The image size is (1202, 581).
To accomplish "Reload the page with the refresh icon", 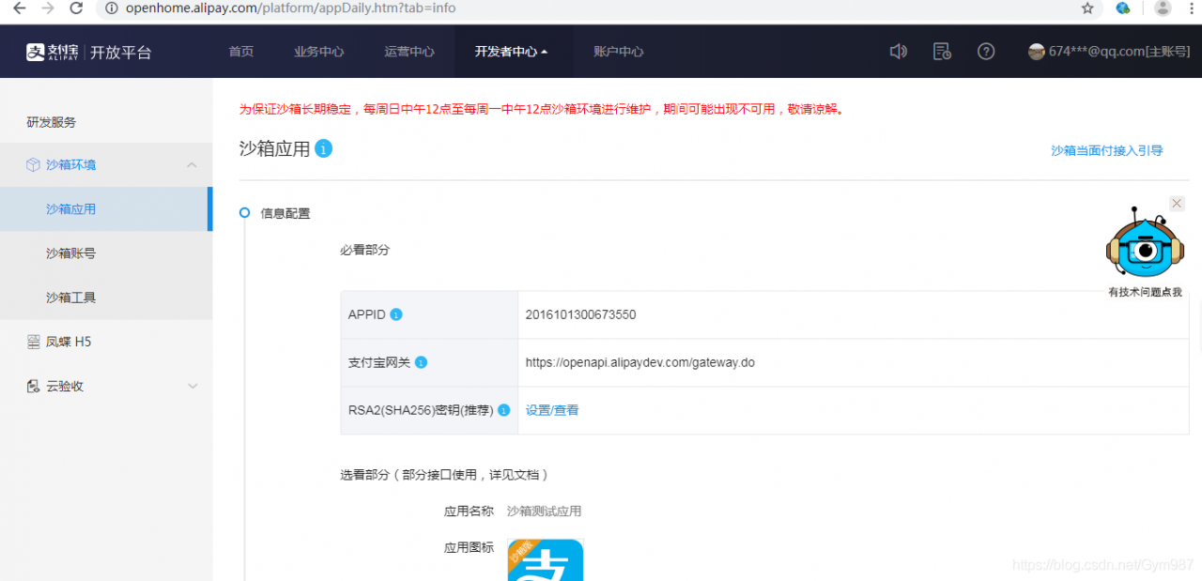I will click(x=77, y=8).
